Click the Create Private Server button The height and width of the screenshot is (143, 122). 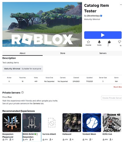point(112,98)
